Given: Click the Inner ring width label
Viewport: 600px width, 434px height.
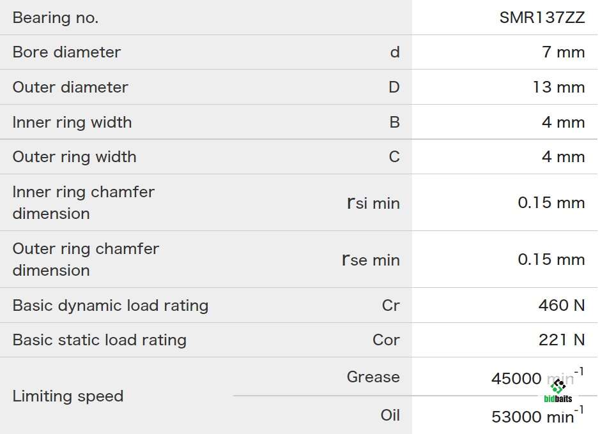Looking at the screenshot, I should (72, 123).
